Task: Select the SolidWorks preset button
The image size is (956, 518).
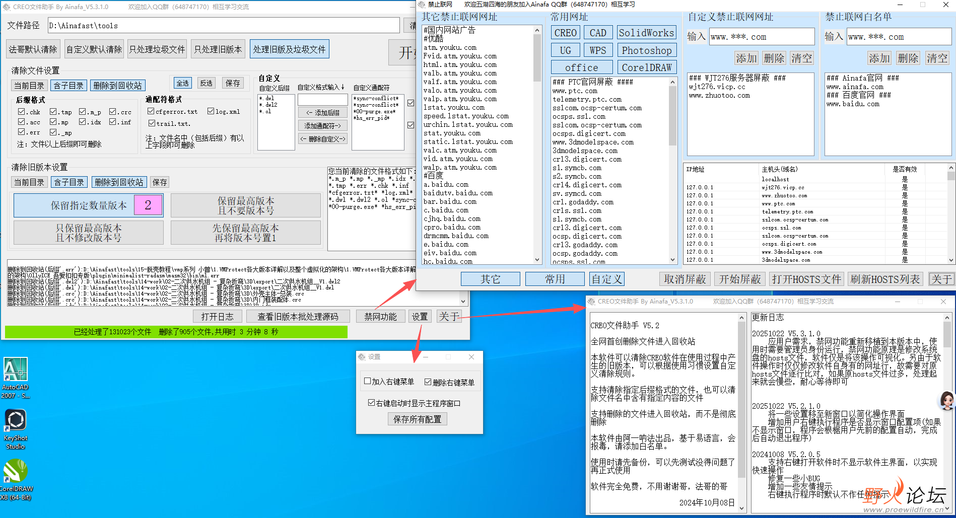Action: 647,33
